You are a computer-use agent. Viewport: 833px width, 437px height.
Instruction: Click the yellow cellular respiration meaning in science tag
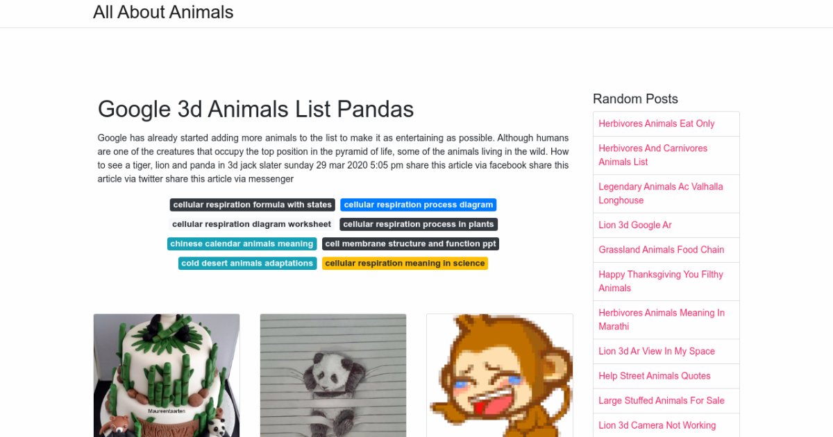405,263
